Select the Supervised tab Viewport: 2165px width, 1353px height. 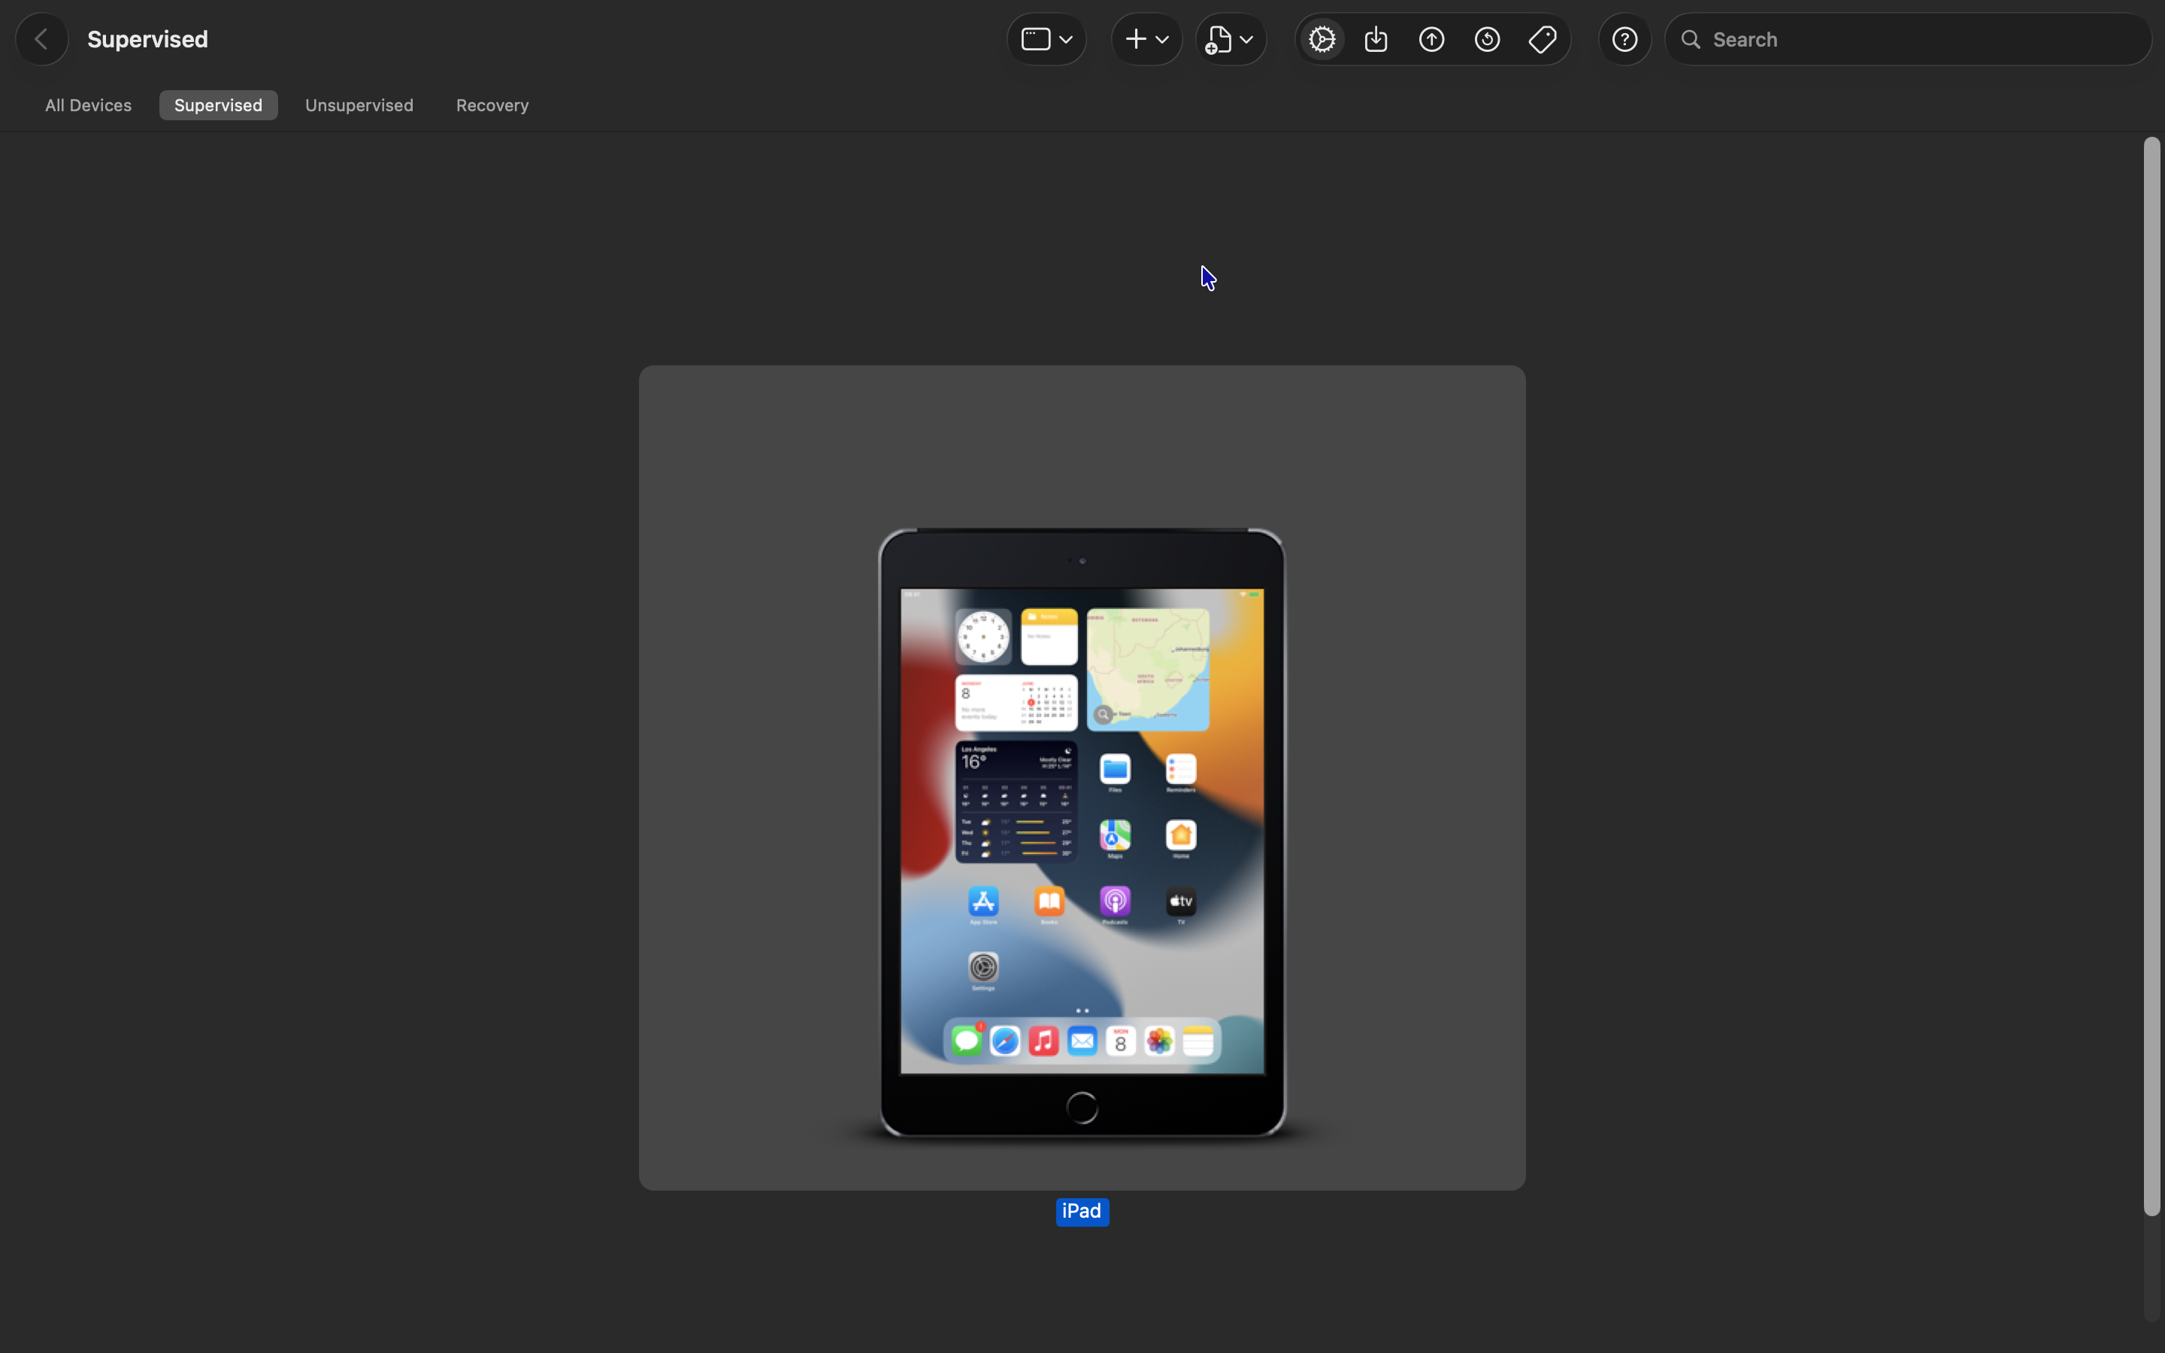[218, 105]
